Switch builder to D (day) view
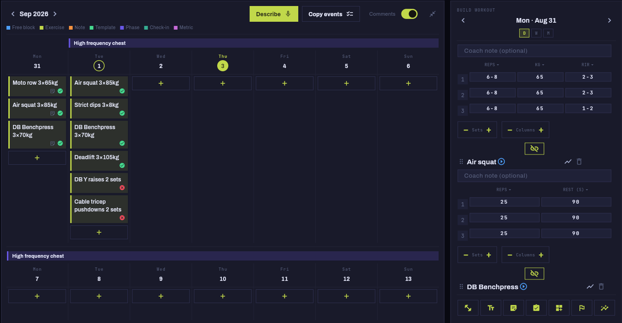 [524, 33]
